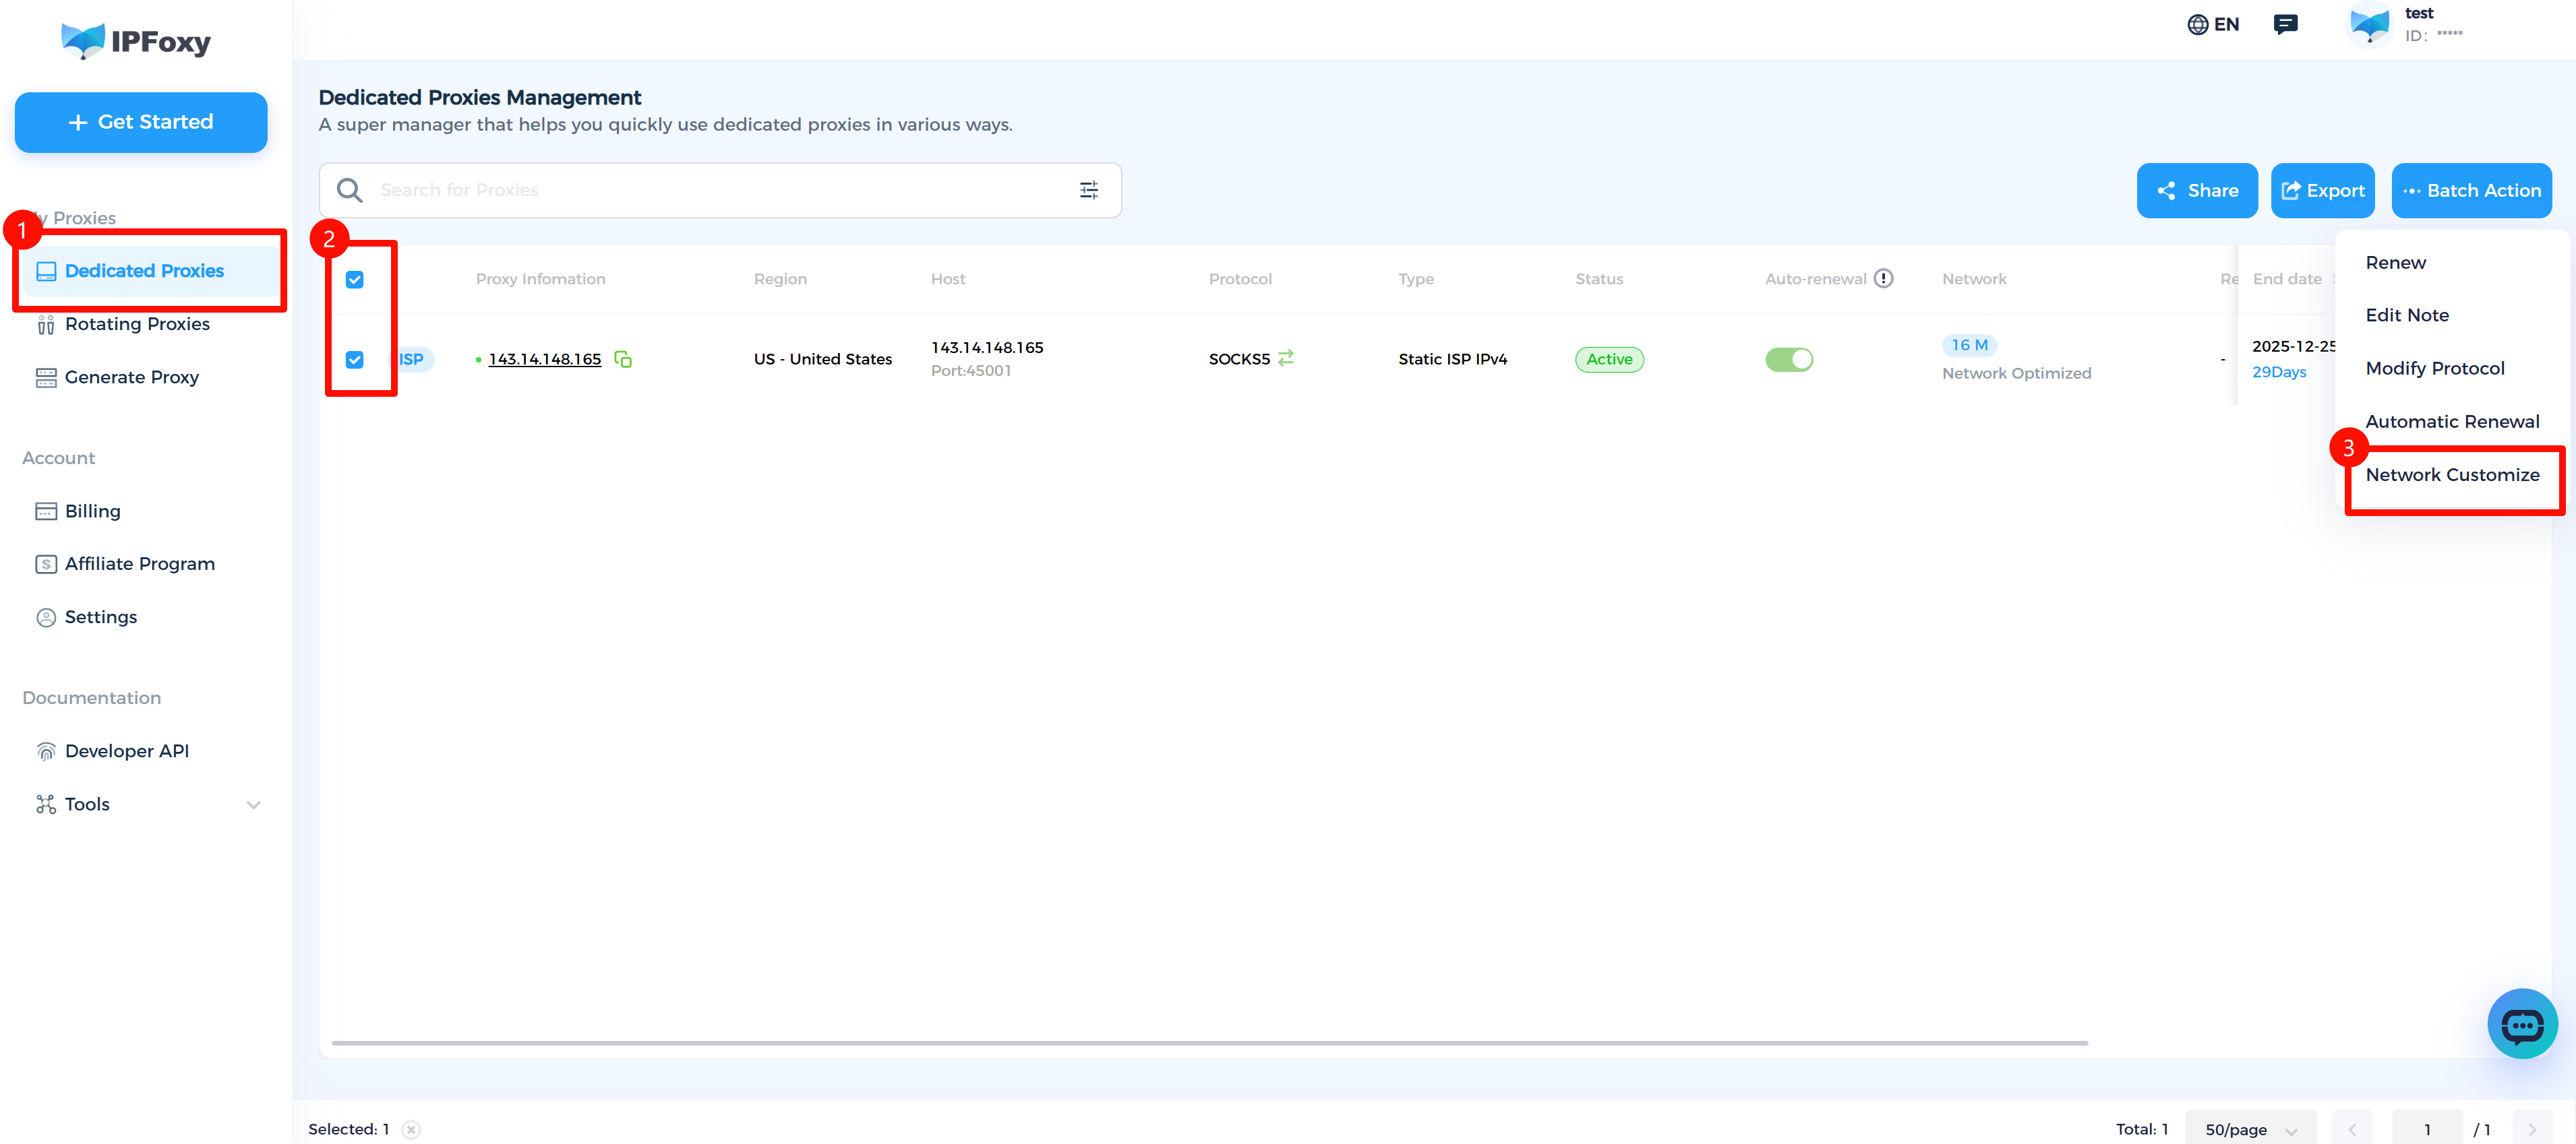Screen dimensions: 2576x1144
Task: Click the swap protocol icon next to SOCKS5
Action: 1288,358
